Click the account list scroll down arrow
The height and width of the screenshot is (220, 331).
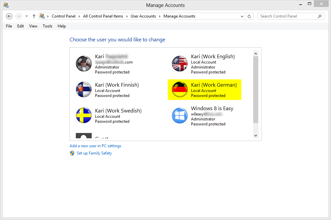256,135
